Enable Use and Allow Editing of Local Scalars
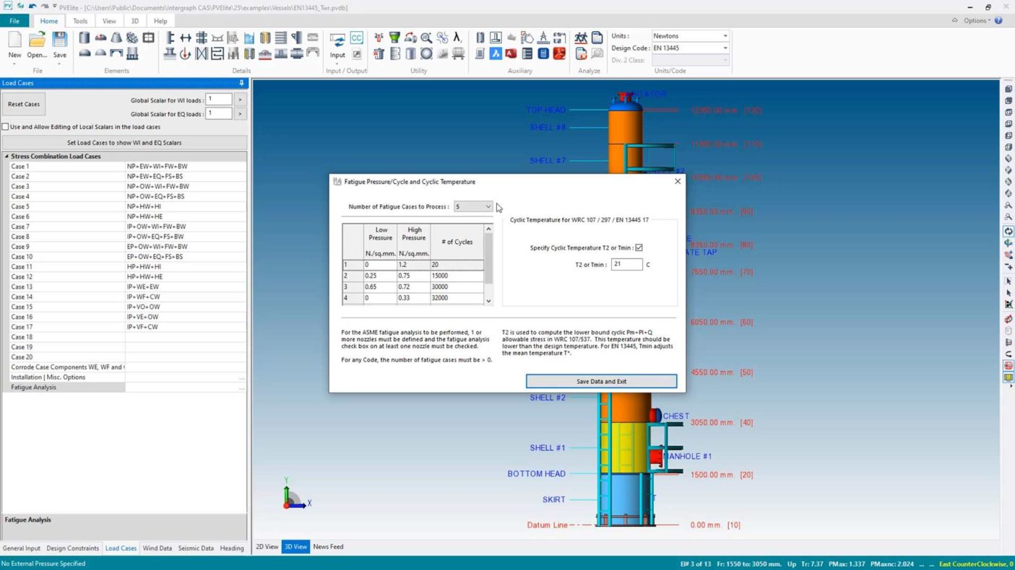1015x570 pixels. click(x=6, y=127)
